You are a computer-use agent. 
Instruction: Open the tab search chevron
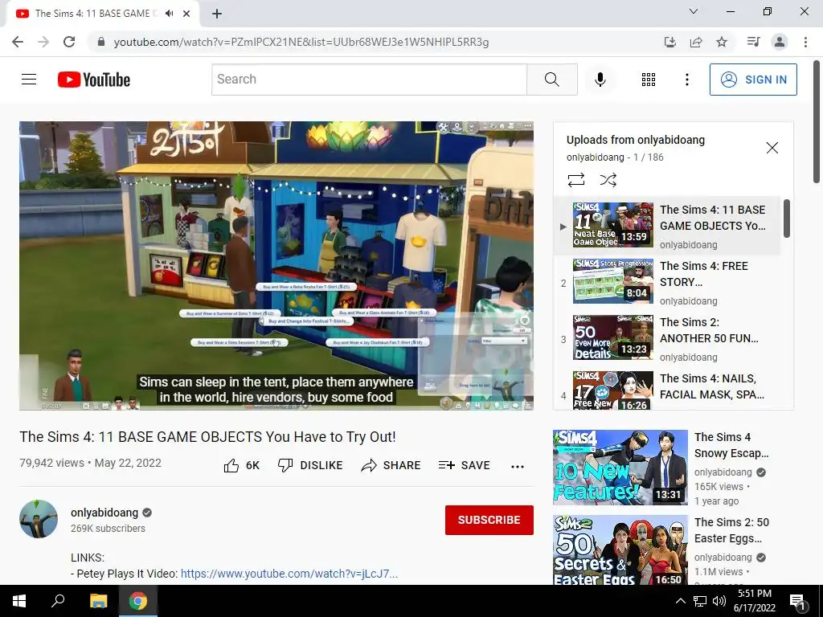tap(694, 11)
